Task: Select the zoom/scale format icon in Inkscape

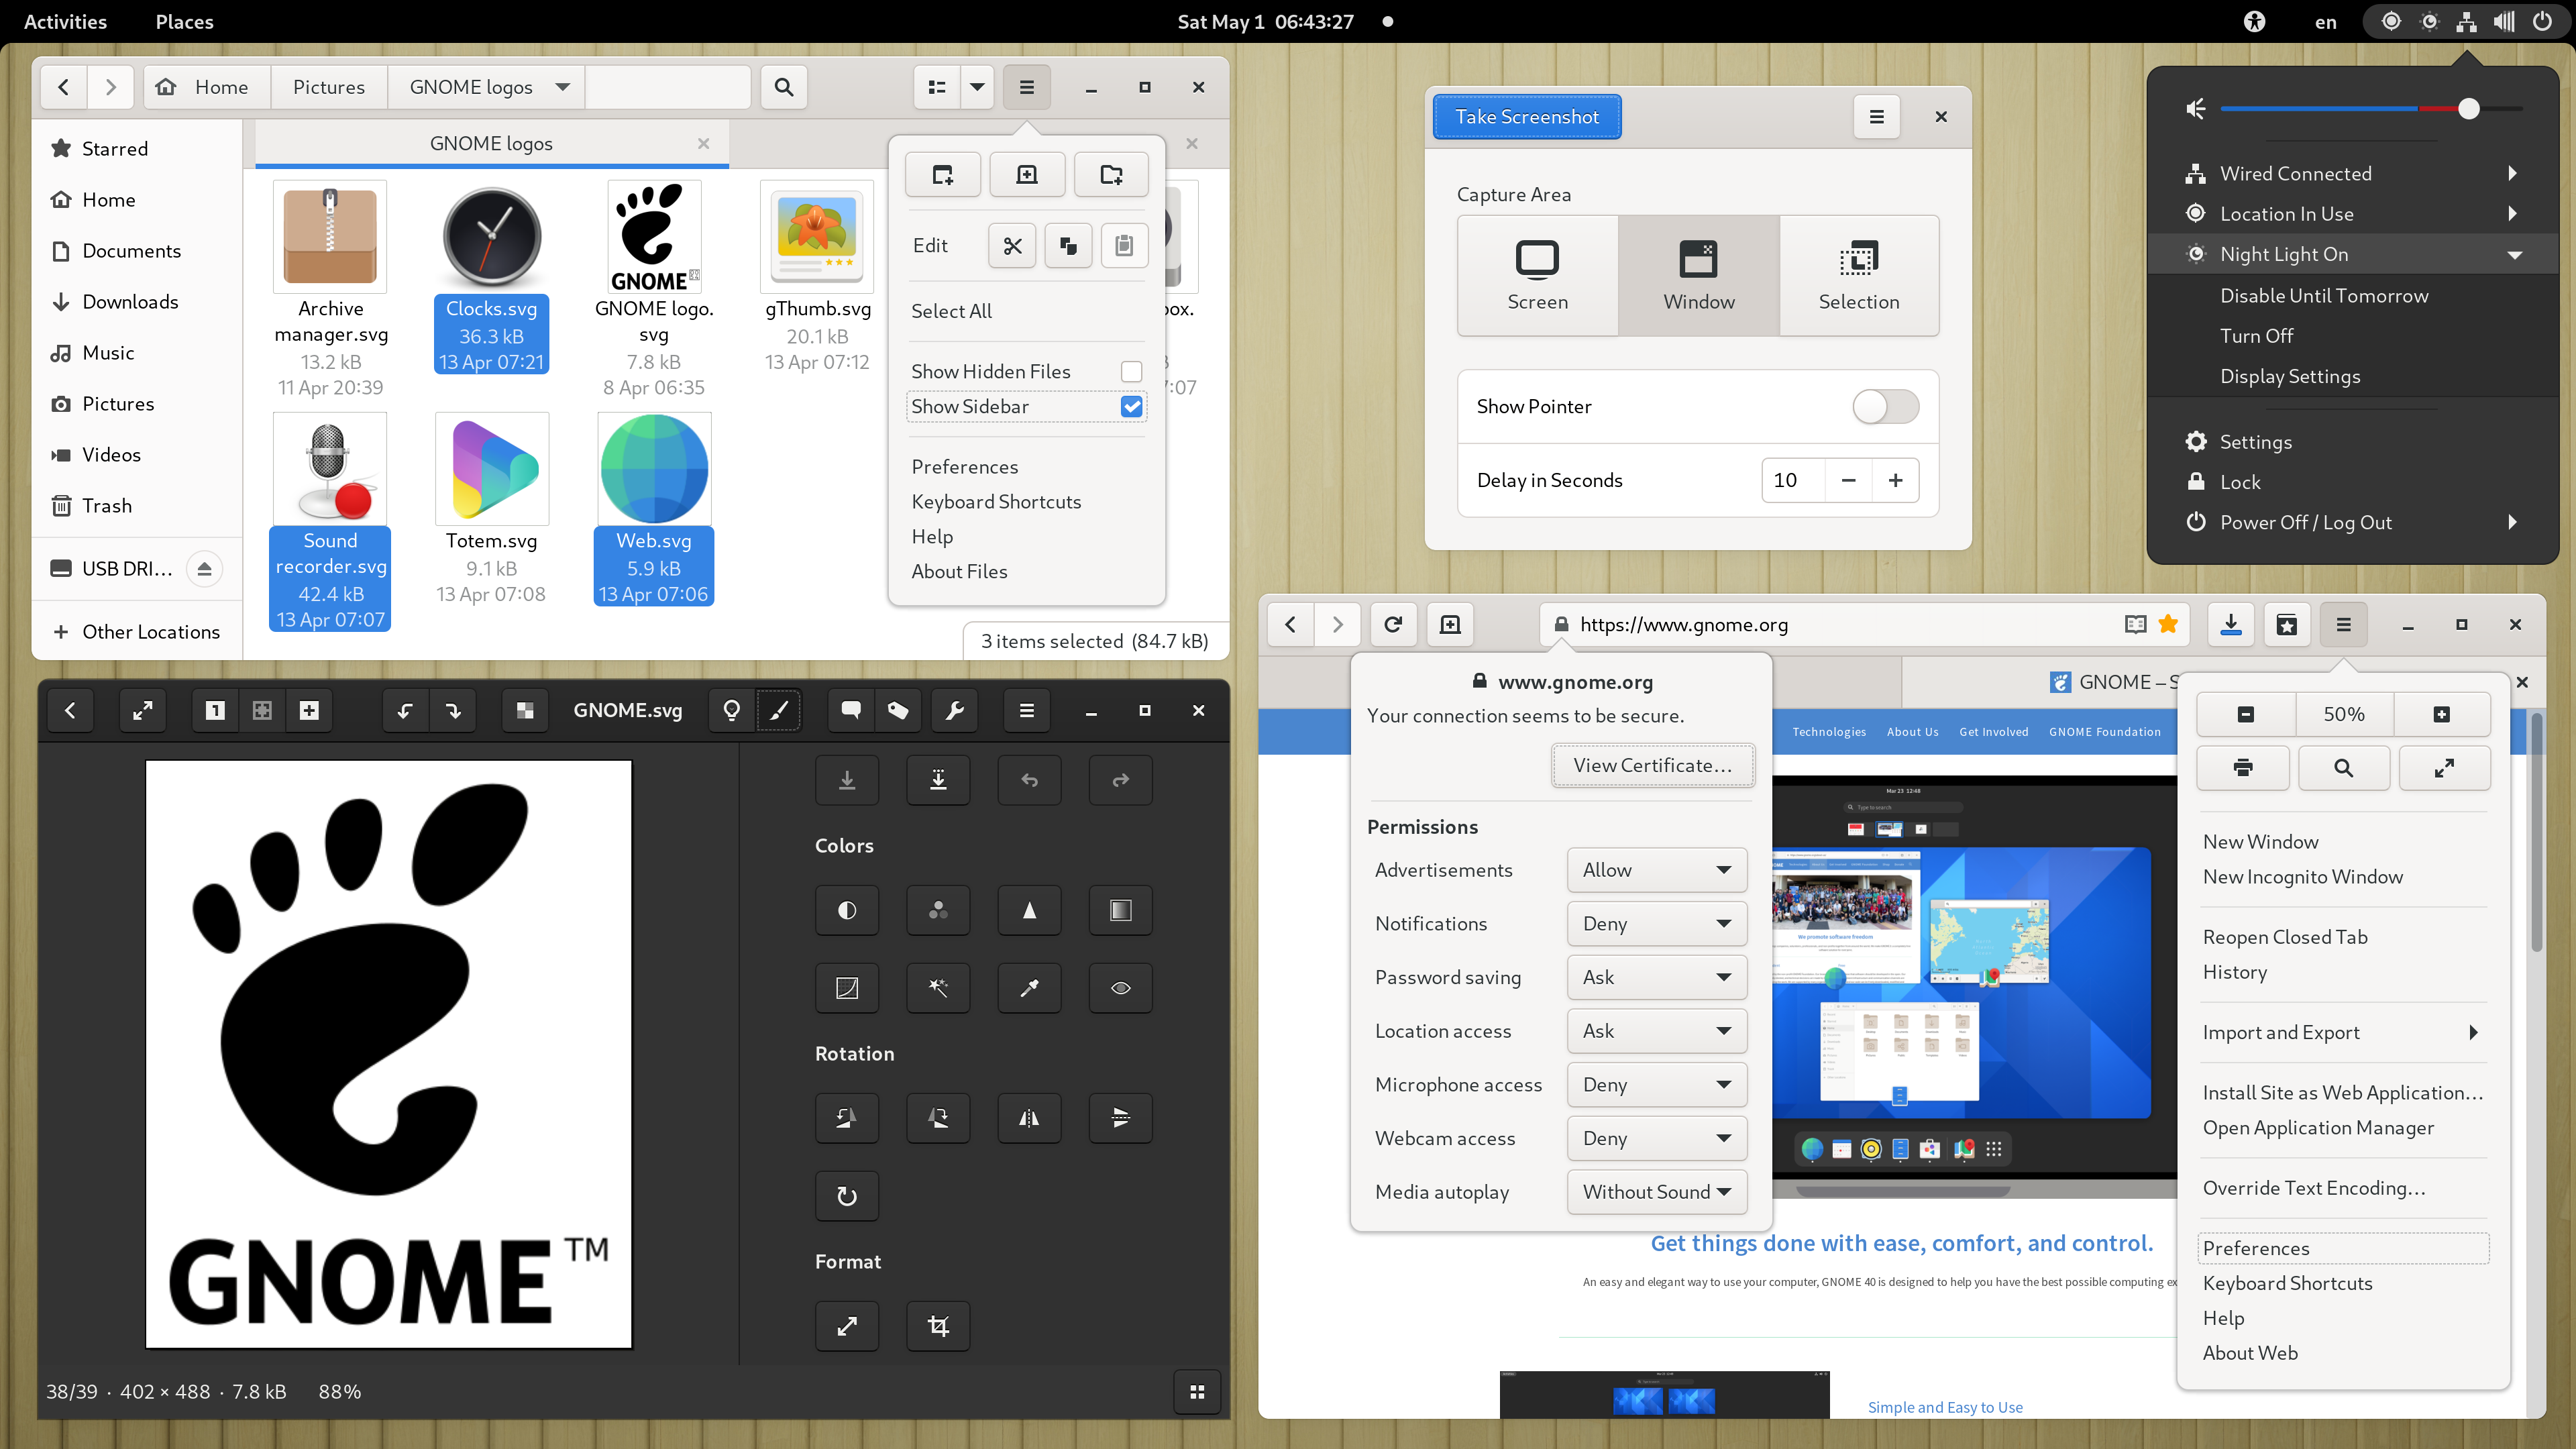Action: [x=847, y=1325]
